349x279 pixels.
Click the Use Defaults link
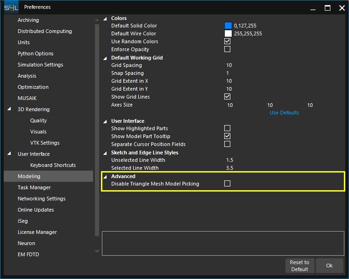(284, 113)
